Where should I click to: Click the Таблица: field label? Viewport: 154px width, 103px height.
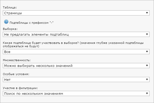(x=10, y=7)
